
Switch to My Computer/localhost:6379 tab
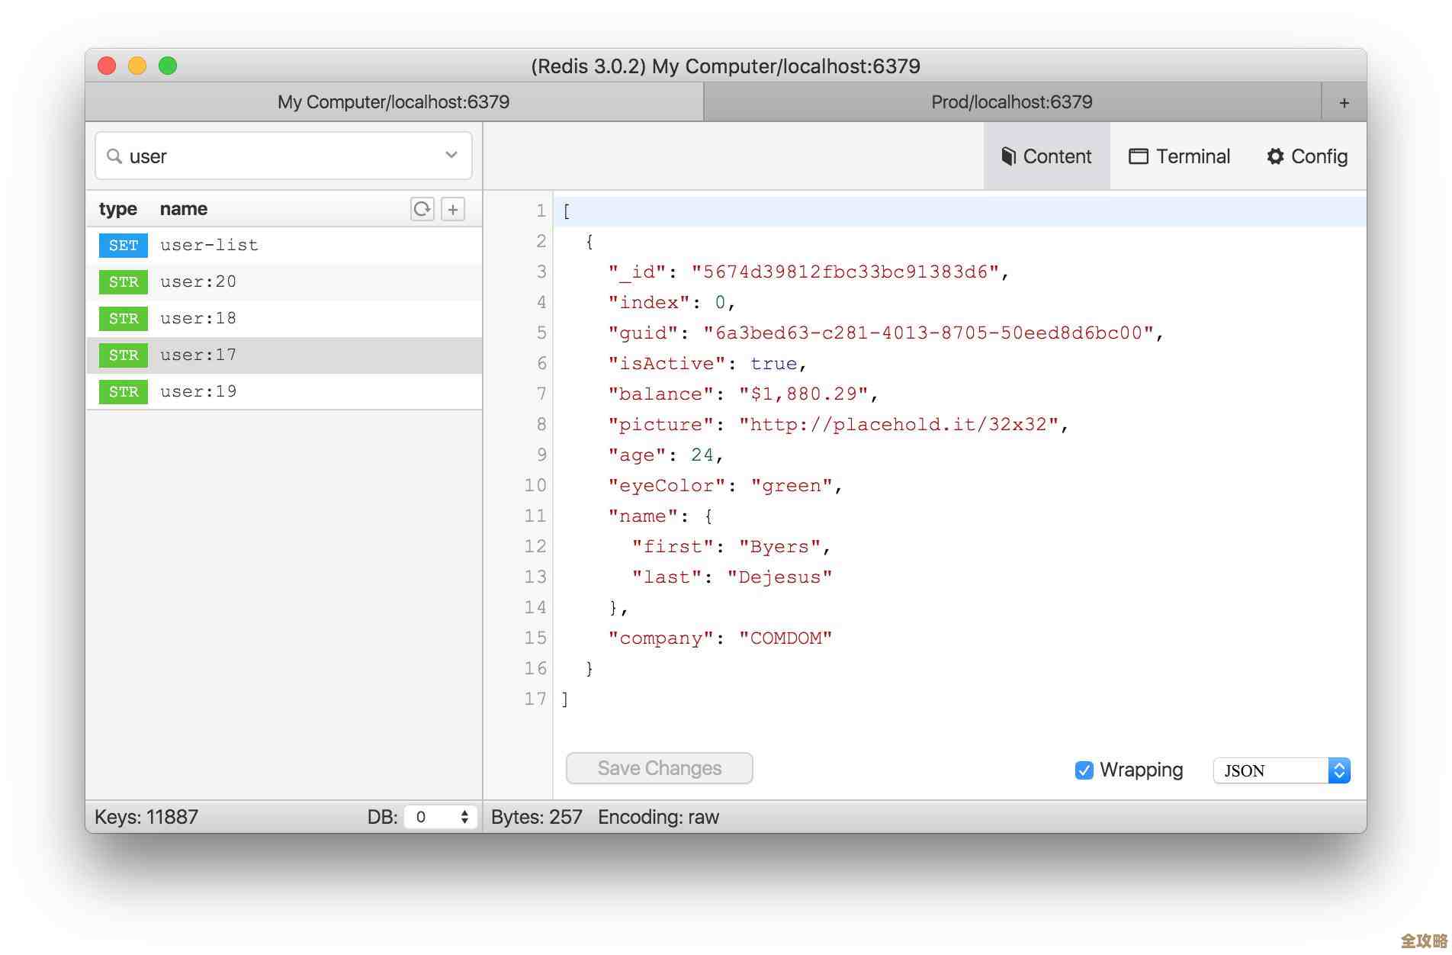tap(394, 102)
